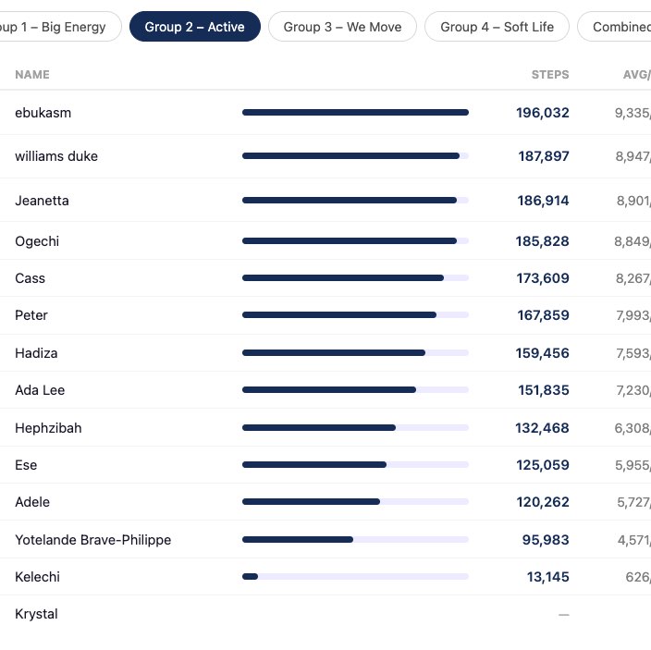Screen dimensions: 651x650
Task: Select the name Peter
Action: coord(31,315)
